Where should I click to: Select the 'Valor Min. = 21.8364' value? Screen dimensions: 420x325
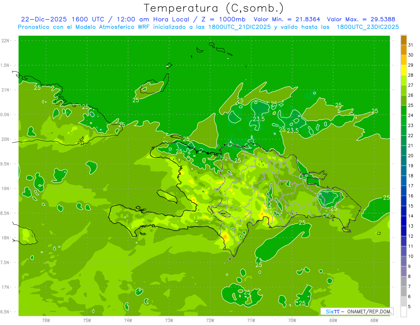pos(287,19)
